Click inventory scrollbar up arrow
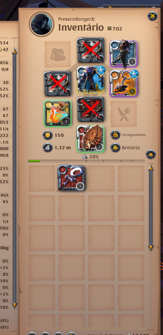This screenshot has height=335, width=163. pyautogui.click(x=151, y=168)
